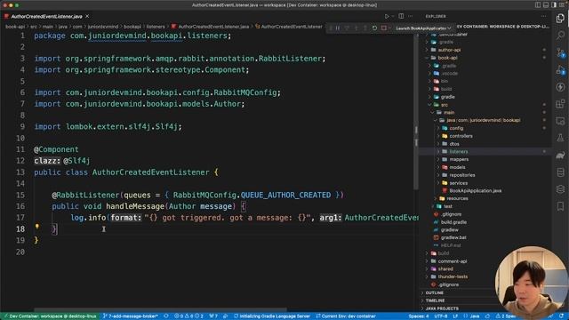Image resolution: width=569 pixels, height=320 pixels.
Task: Click Current Env: dev container status
Action: coord(346,316)
